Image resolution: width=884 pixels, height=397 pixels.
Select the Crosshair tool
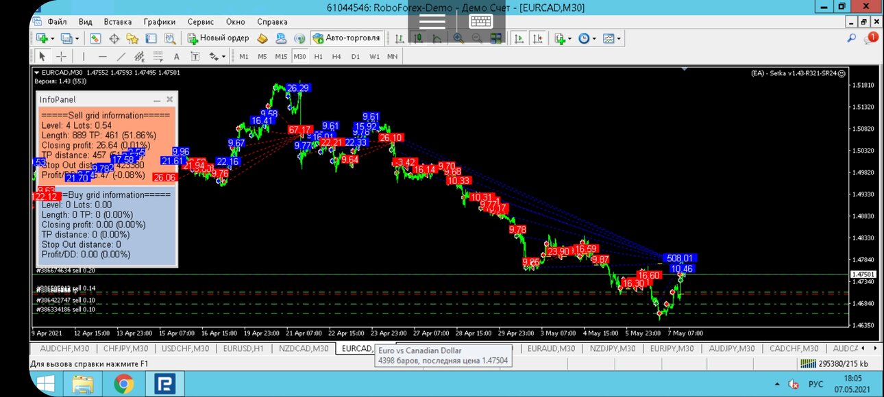(x=61, y=56)
